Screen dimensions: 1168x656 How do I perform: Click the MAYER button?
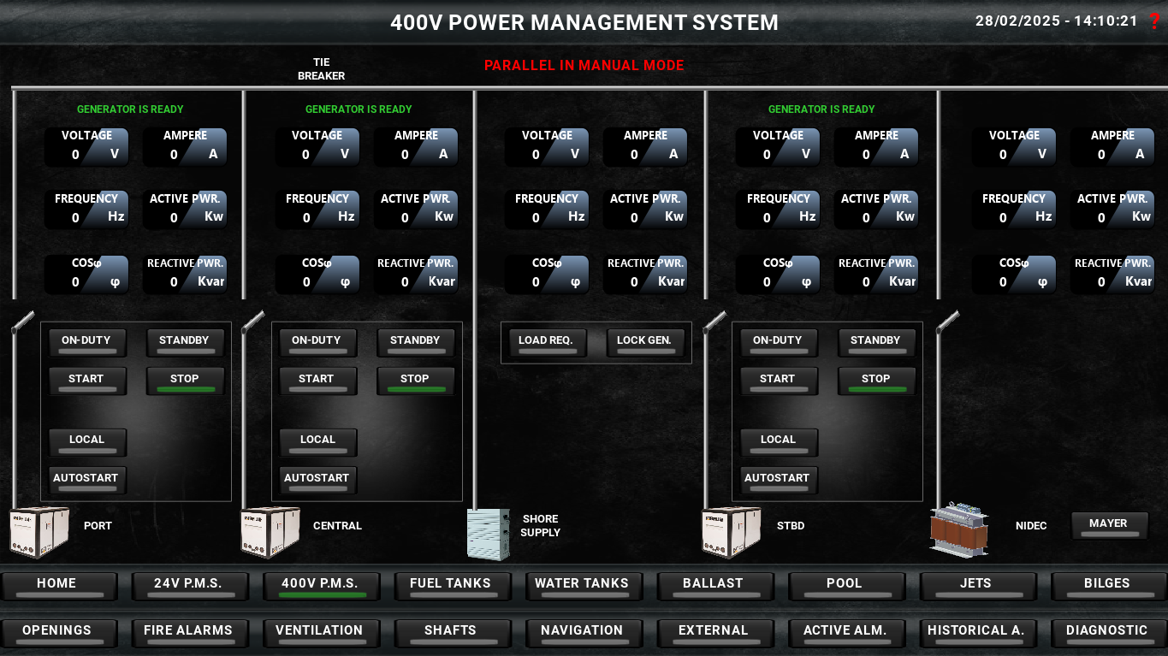1109,526
